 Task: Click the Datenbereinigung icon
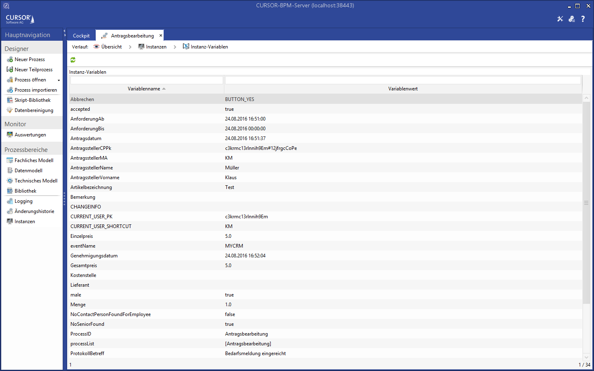[x=10, y=110]
